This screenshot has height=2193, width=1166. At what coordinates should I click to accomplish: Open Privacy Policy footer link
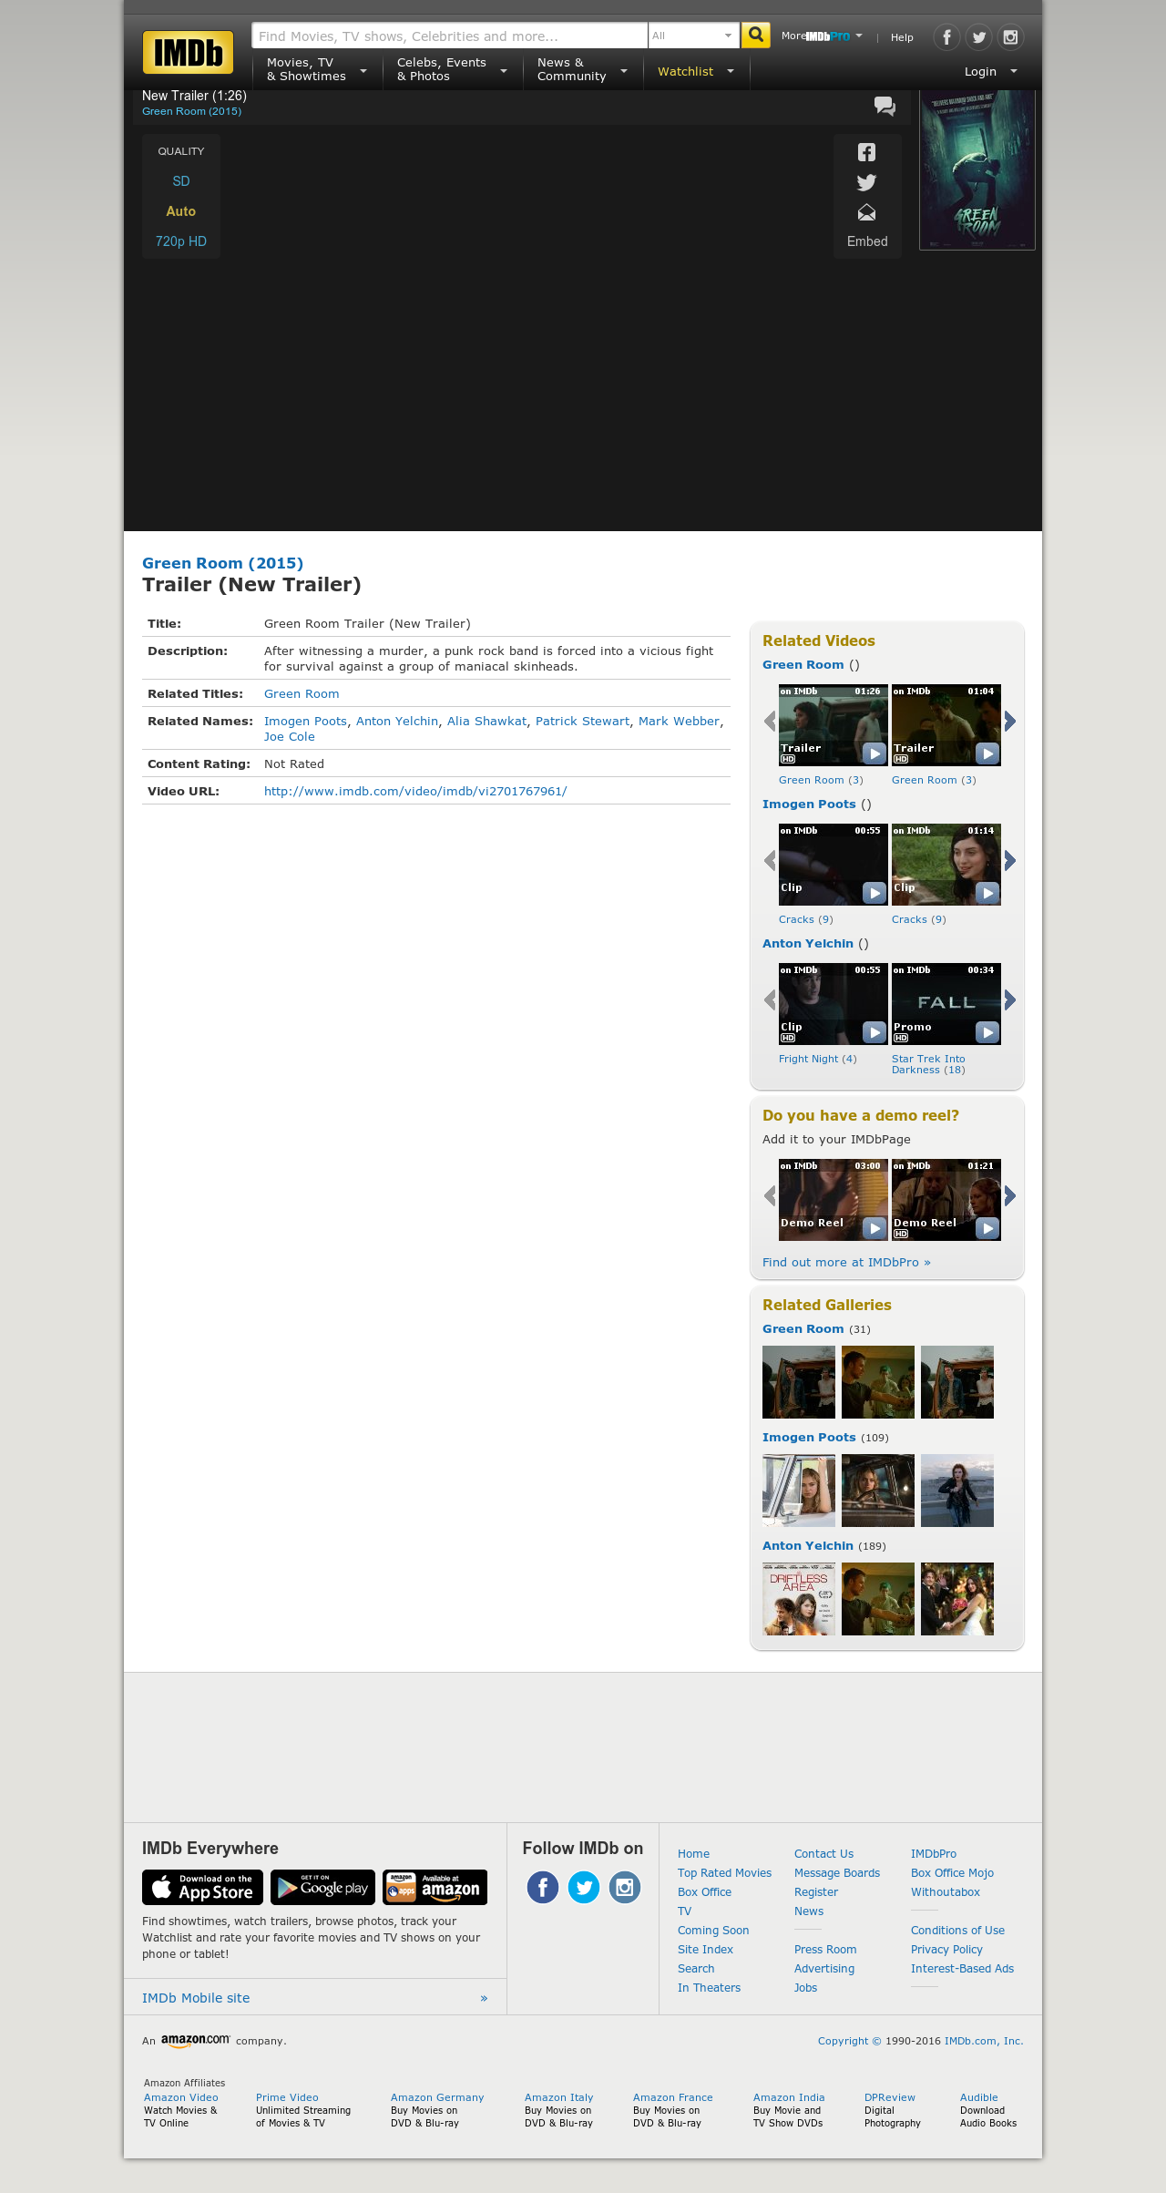coord(946,1950)
